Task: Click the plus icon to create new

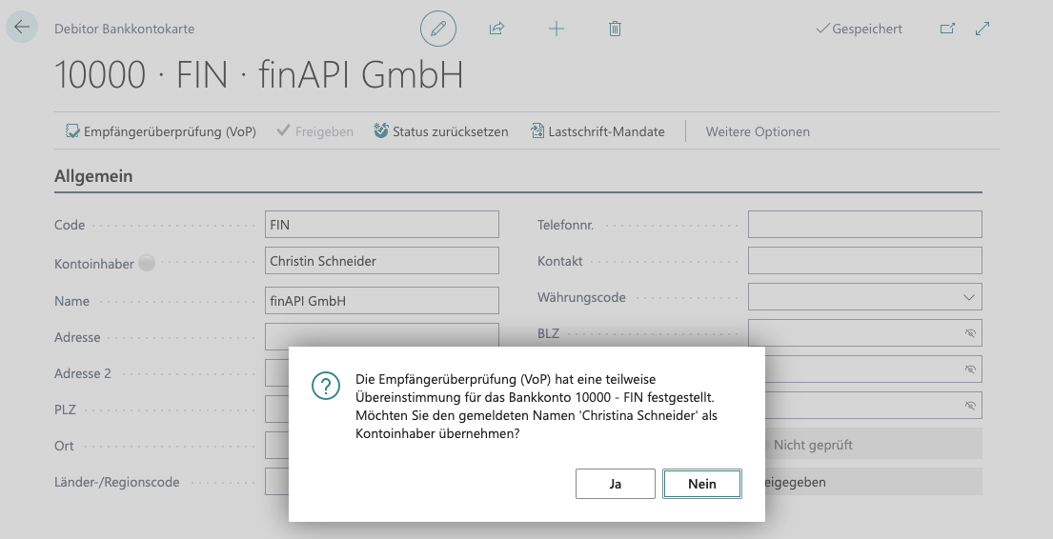Action: 557,29
